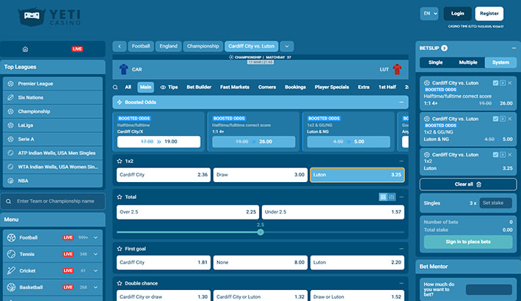Open the match dropdown after Cardiff City vs. Luton
The height and width of the screenshot is (301, 521).
[x=287, y=46]
